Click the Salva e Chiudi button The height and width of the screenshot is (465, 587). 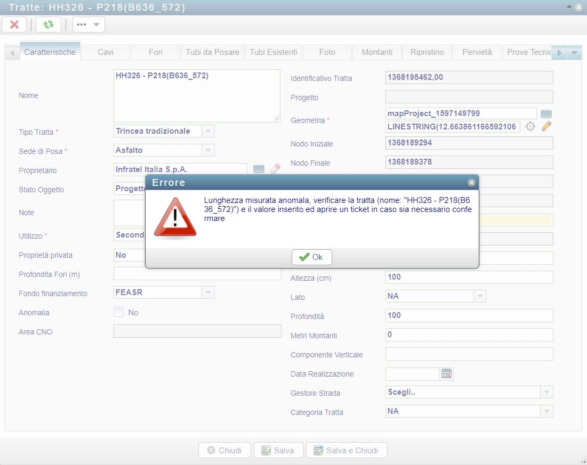[346, 450]
